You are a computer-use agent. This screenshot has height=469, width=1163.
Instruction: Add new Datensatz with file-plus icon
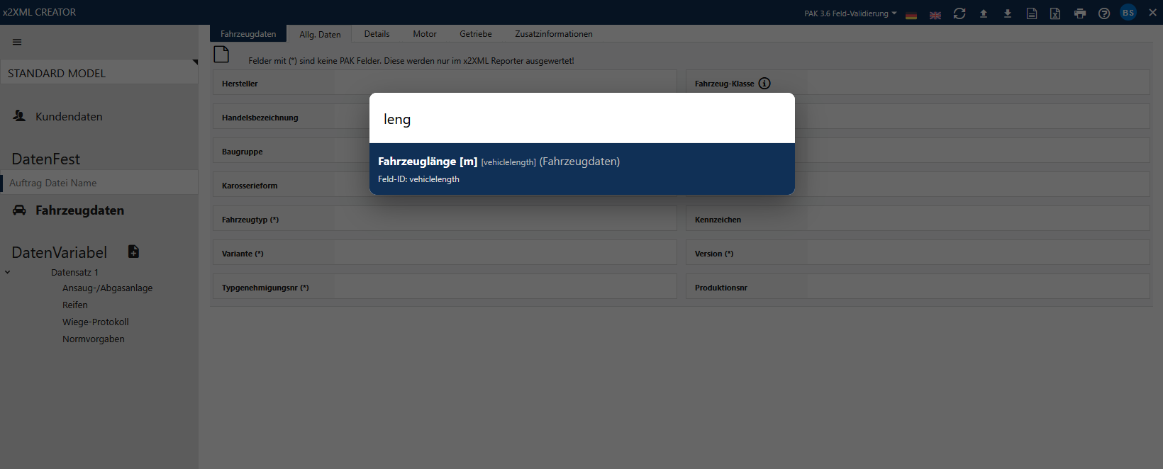(x=133, y=252)
